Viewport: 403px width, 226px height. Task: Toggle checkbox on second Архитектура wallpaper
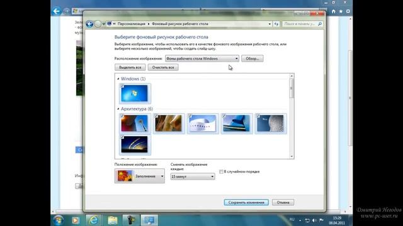coord(156,116)
